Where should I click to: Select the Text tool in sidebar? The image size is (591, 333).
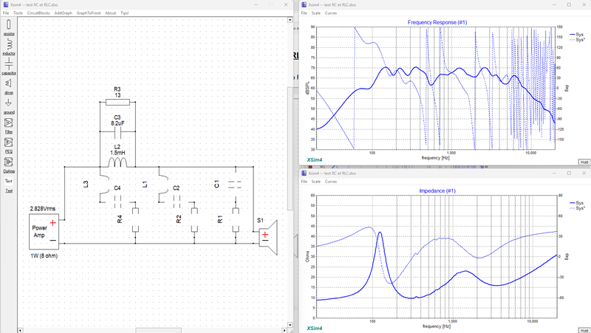tap(9, 181)
